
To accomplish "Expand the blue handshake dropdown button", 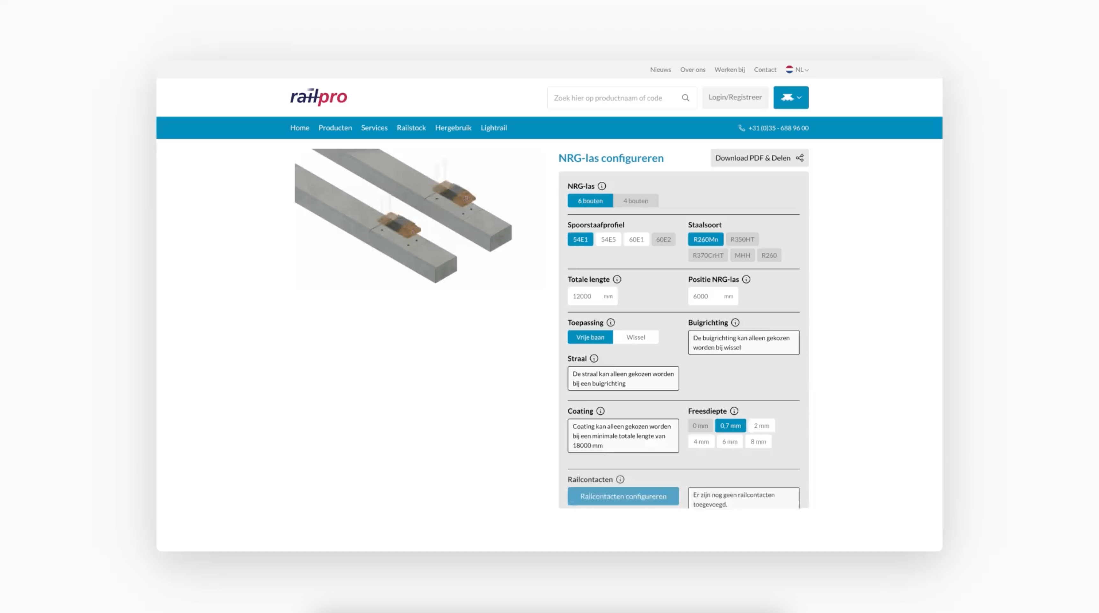I will pyautogui.click(x=790, y=98).
